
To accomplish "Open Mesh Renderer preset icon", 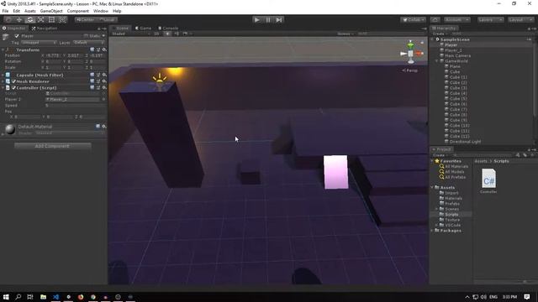I will click(x=98, y=81).
